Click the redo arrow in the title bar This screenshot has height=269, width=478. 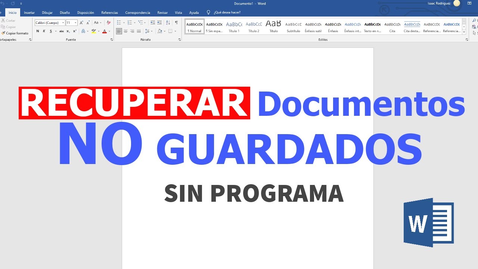[12, 3]
